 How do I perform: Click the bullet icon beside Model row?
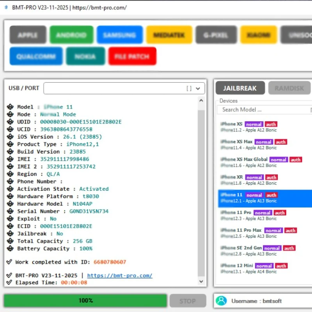10,106
